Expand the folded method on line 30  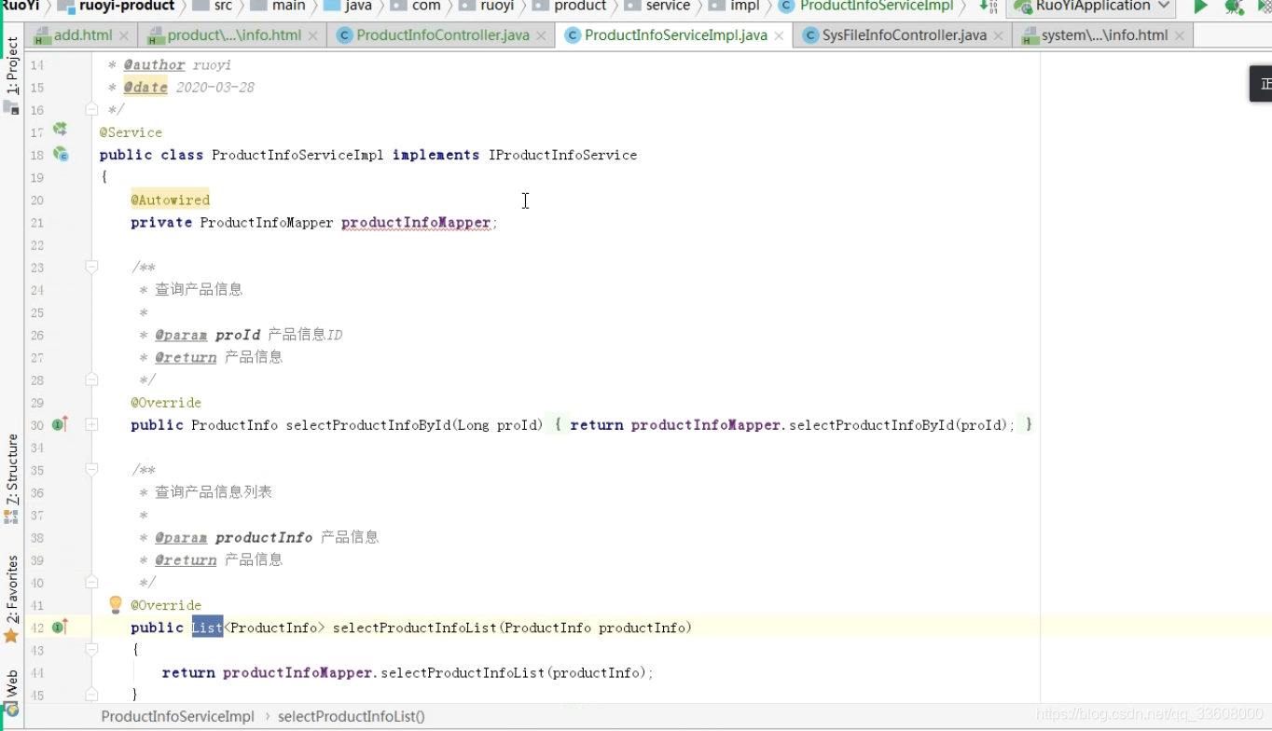(x=91, y=424)
